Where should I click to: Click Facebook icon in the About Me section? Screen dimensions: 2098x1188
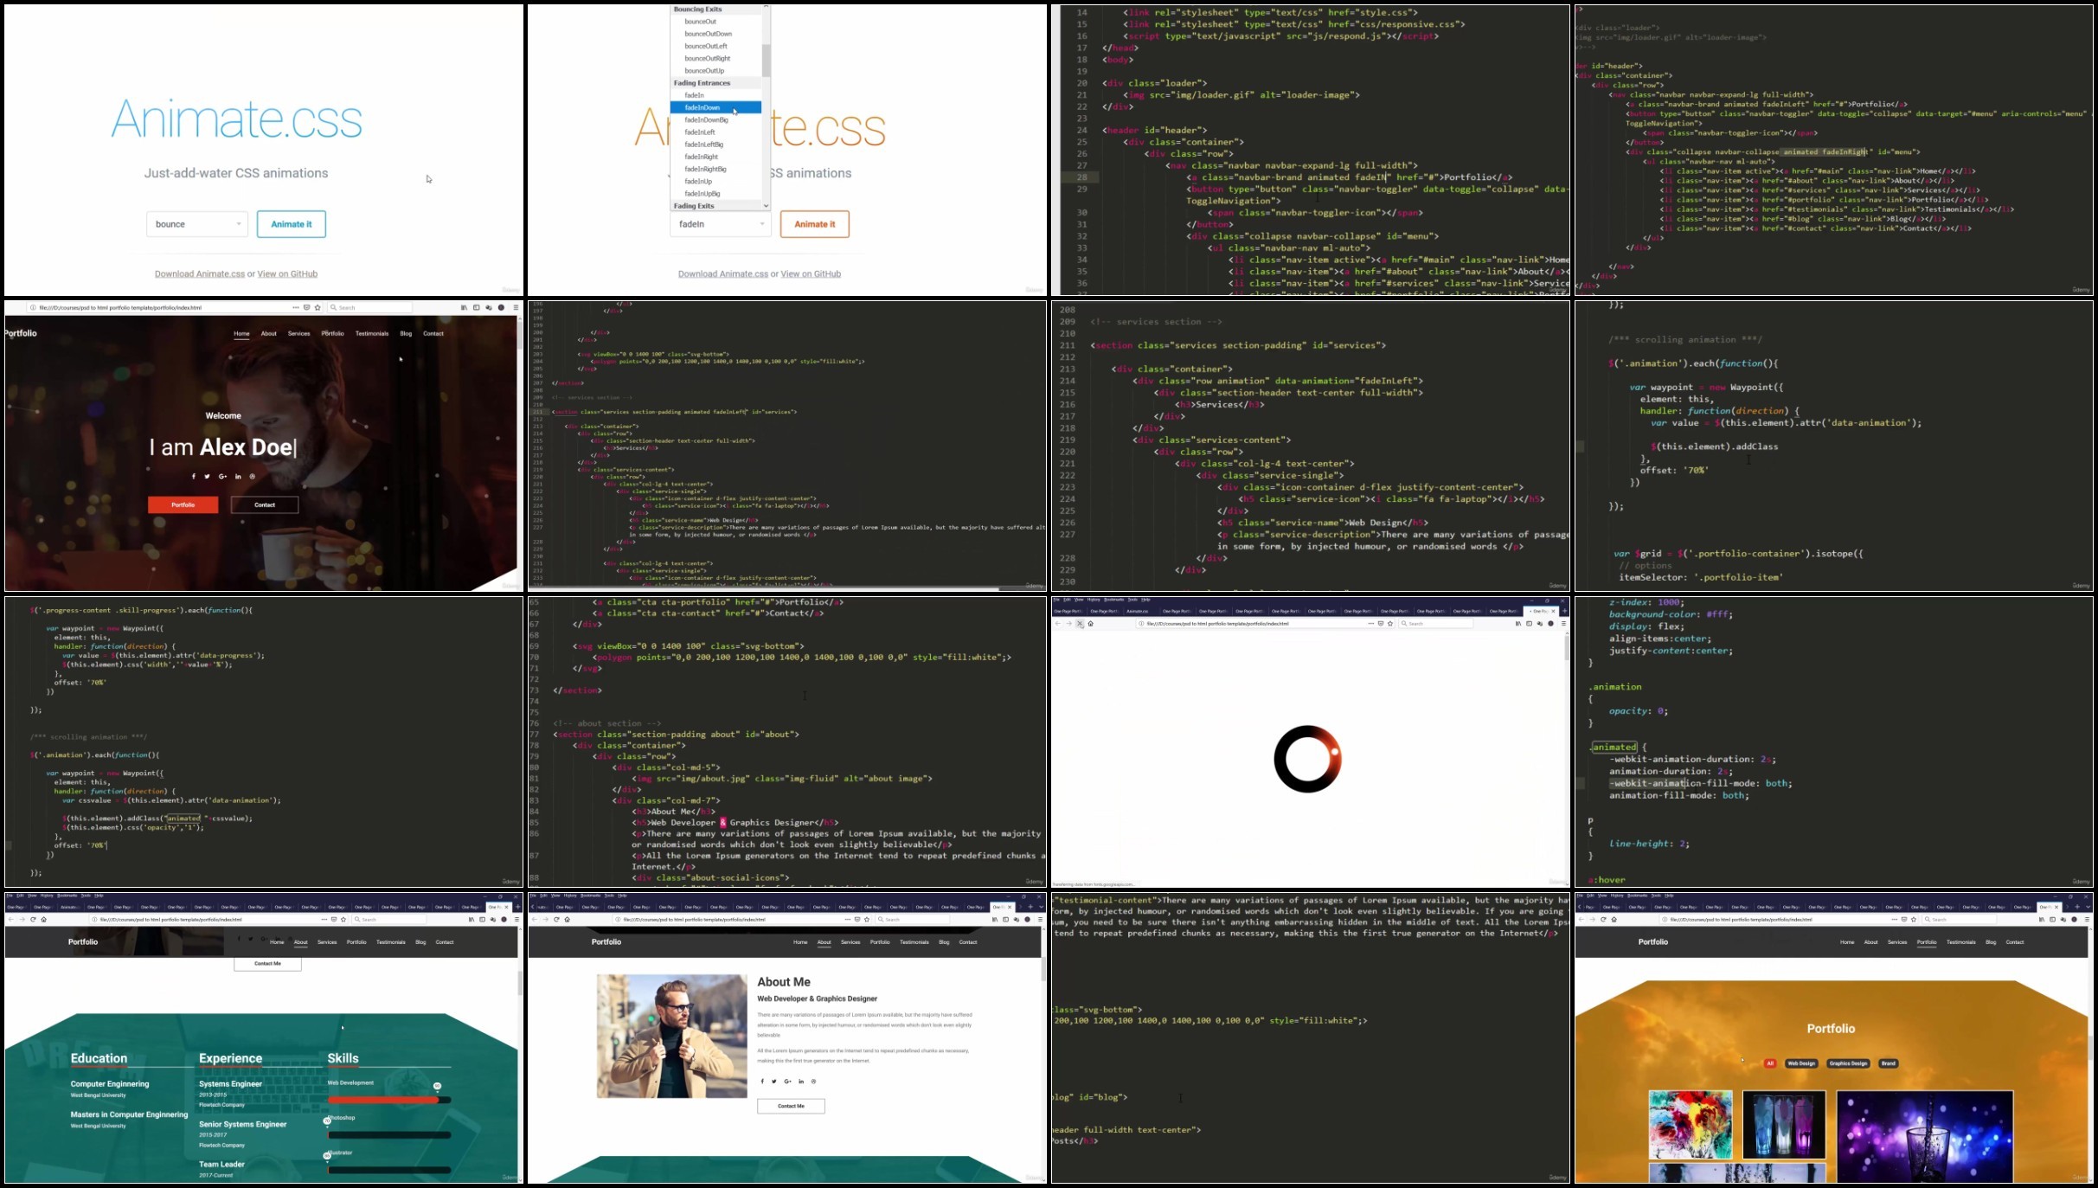pos(762,1082)
